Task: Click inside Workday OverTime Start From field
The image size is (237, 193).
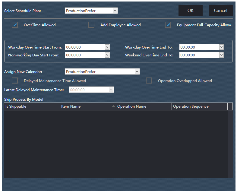Action: pos(84,47)
